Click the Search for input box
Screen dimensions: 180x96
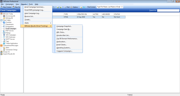coord(168,11)
